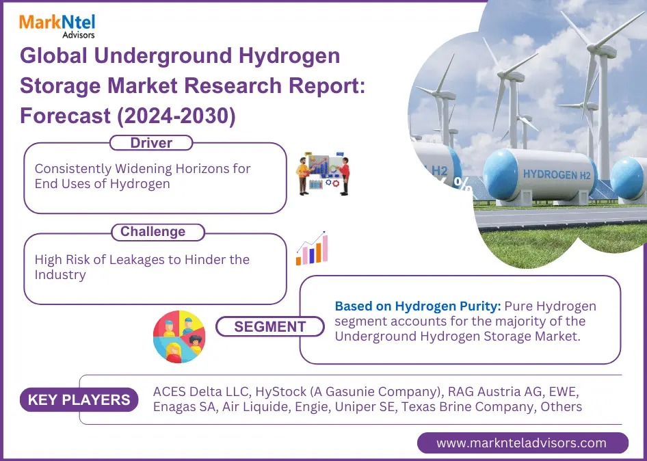
Task: Click the circular people segment icon
Action: coord(179,337)
